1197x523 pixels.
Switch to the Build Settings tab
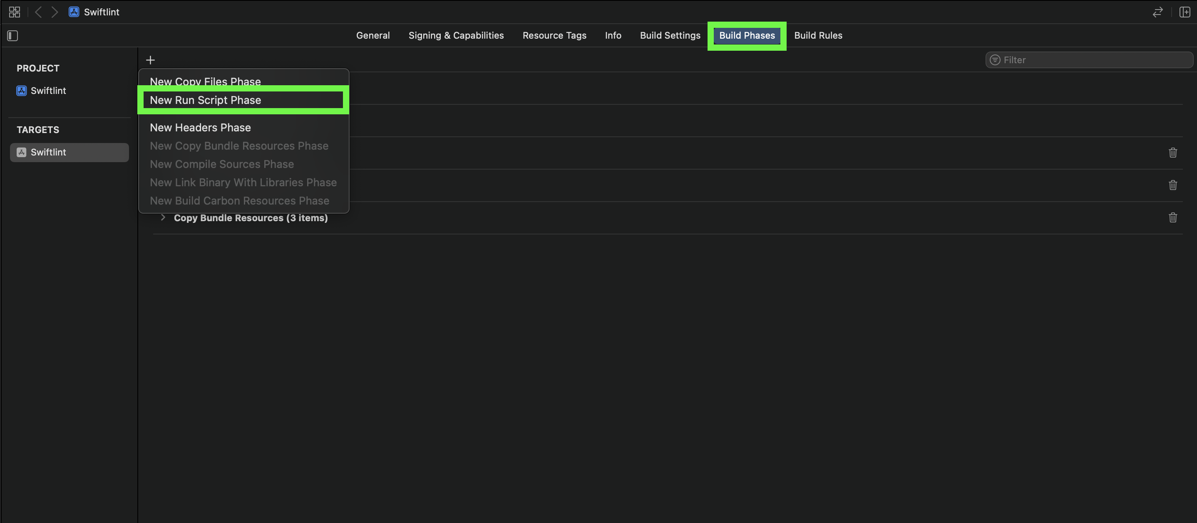(670, 36)
